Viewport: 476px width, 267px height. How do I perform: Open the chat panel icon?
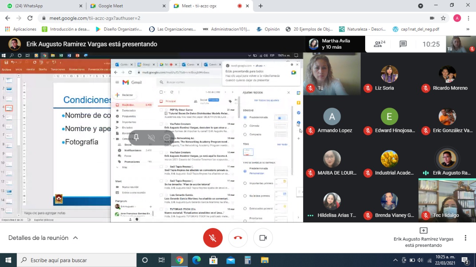tap(403, 44)
